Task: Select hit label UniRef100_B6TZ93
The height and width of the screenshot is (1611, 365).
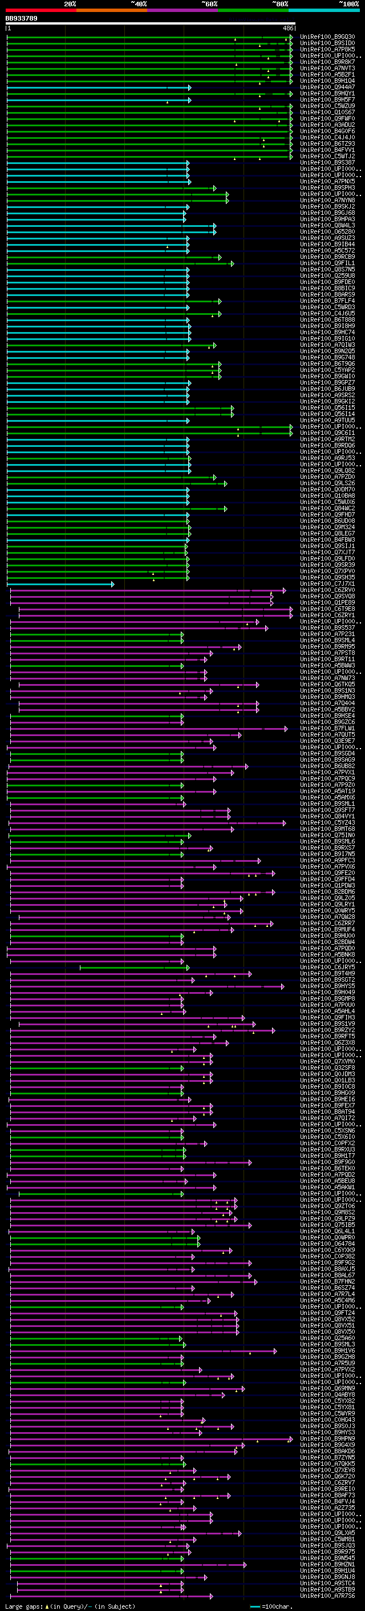Action: [327, 144]
